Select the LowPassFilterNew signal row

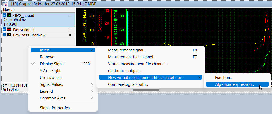point(38,35)
